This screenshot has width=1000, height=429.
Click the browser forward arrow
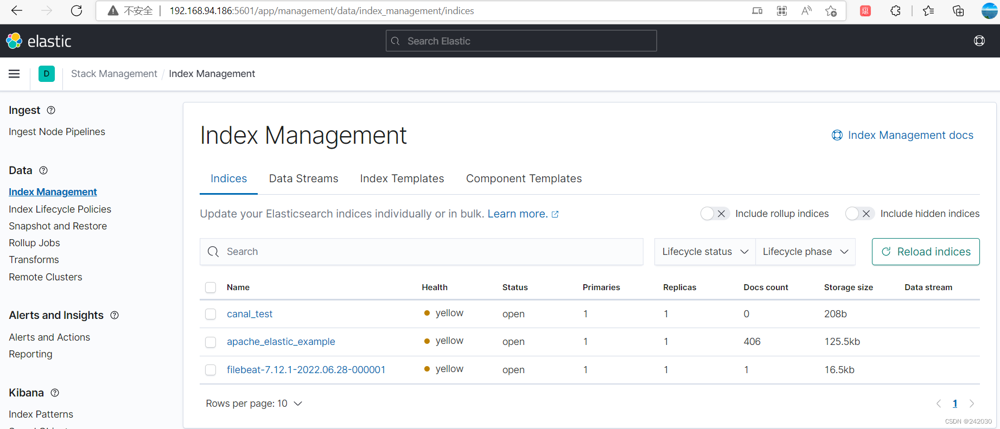[47, 11]
